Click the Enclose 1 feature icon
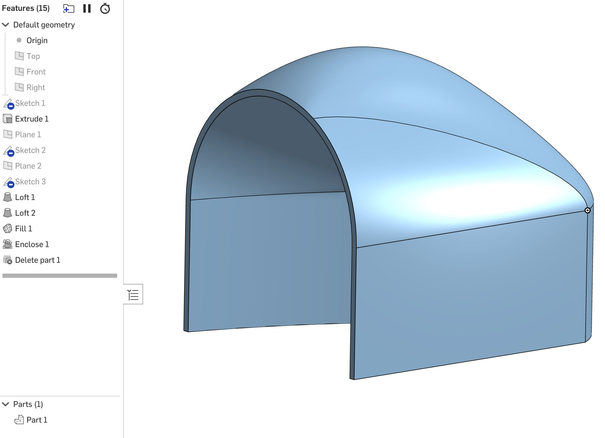 coord(8,244)
